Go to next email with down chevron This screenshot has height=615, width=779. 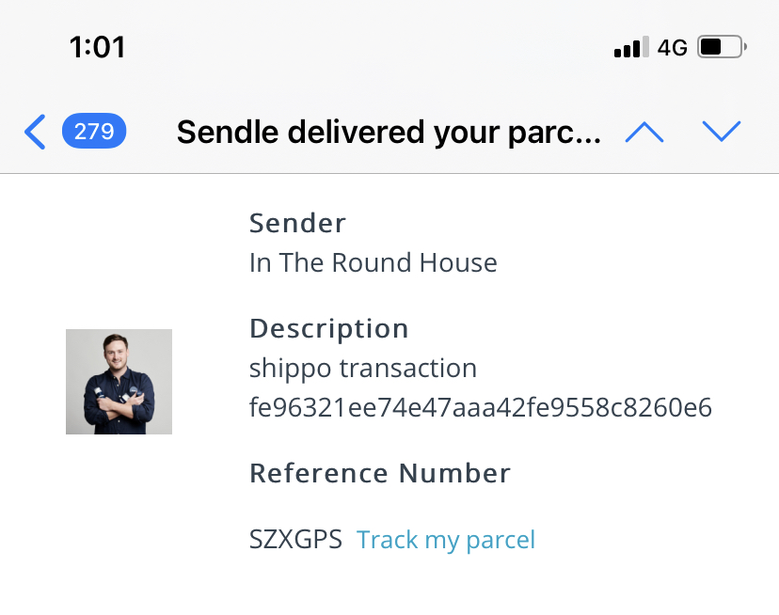[722, 131]
